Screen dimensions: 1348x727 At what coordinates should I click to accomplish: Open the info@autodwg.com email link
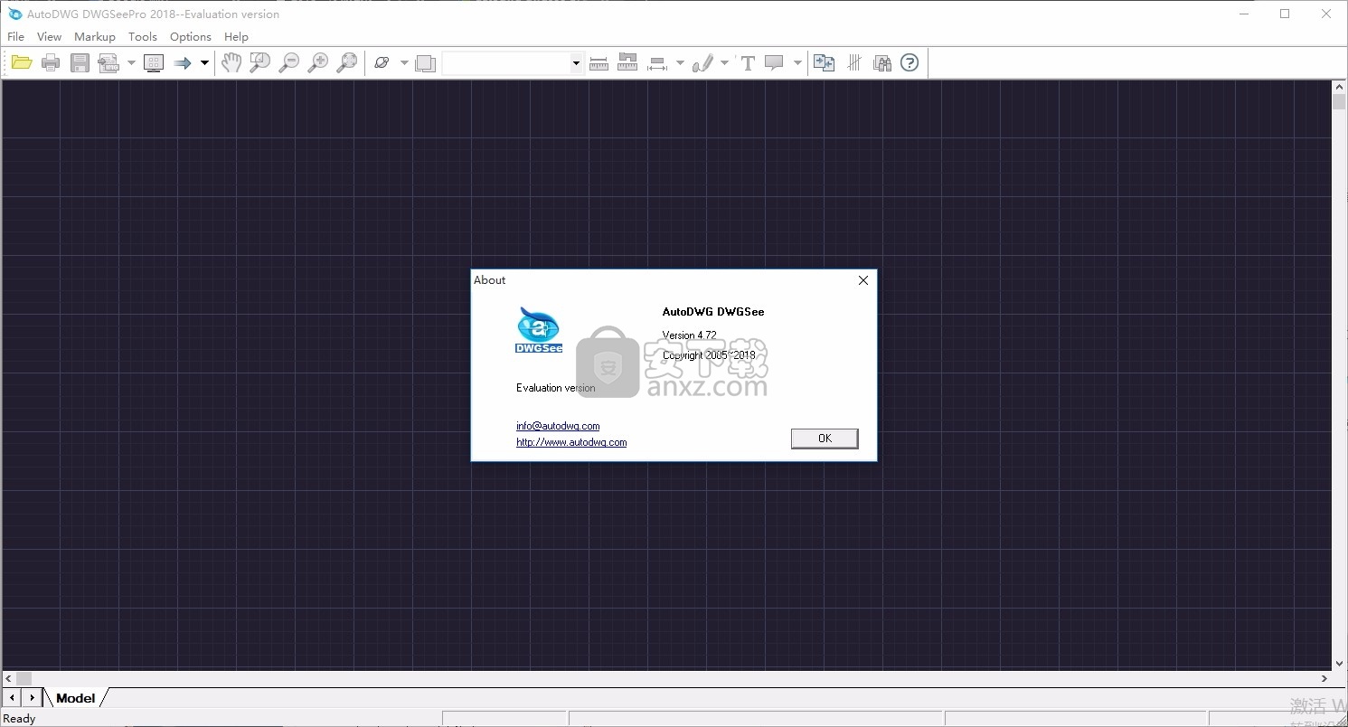[558, 426]
